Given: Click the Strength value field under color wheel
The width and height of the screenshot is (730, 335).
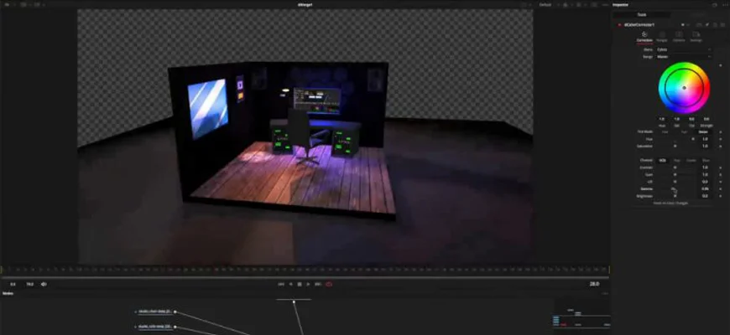Looking at the screenshot, I should (x=707, y=120).
